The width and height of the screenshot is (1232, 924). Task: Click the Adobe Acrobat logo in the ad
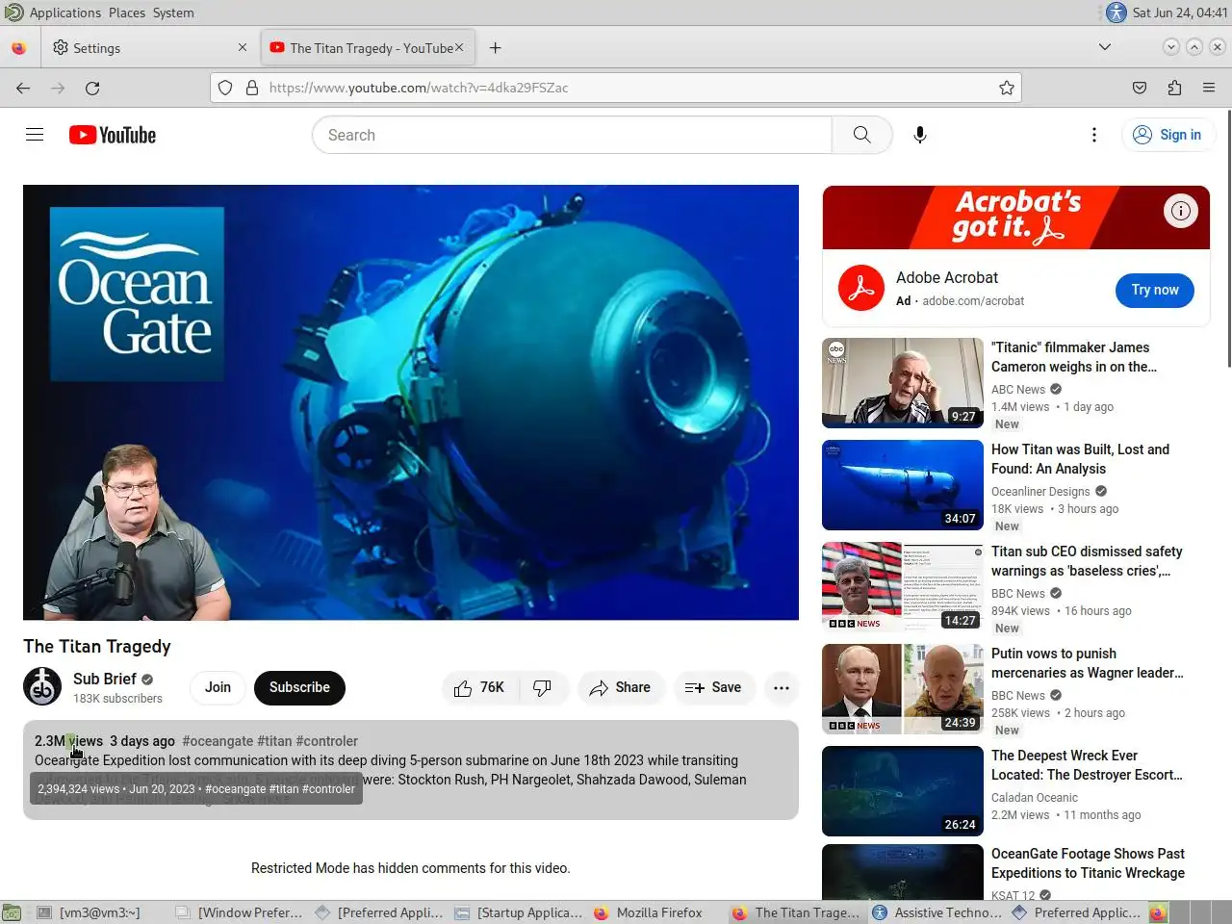(861, 289)
